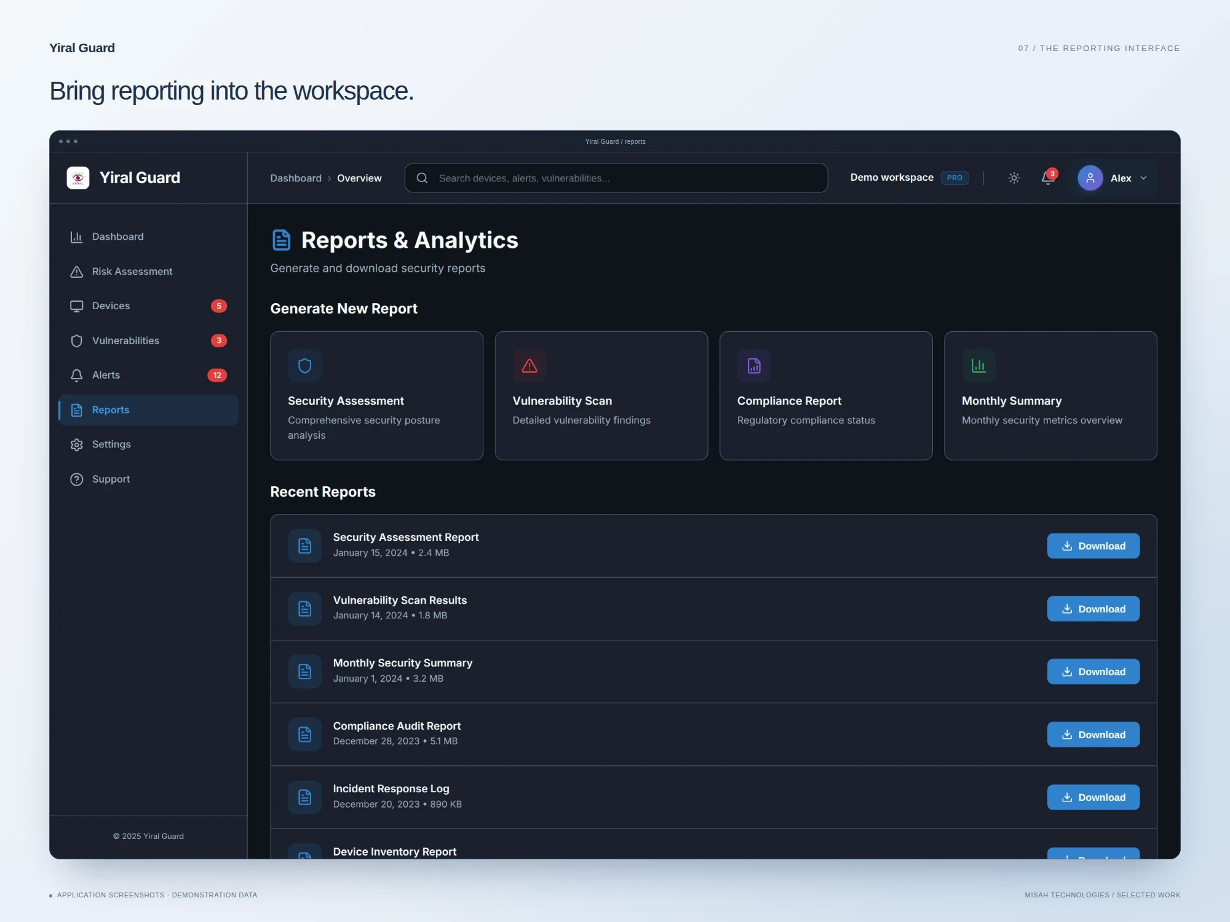Toggle the light/dark theme sun icon
The image size is (1230, 922).
click(x=1014, y=178)
